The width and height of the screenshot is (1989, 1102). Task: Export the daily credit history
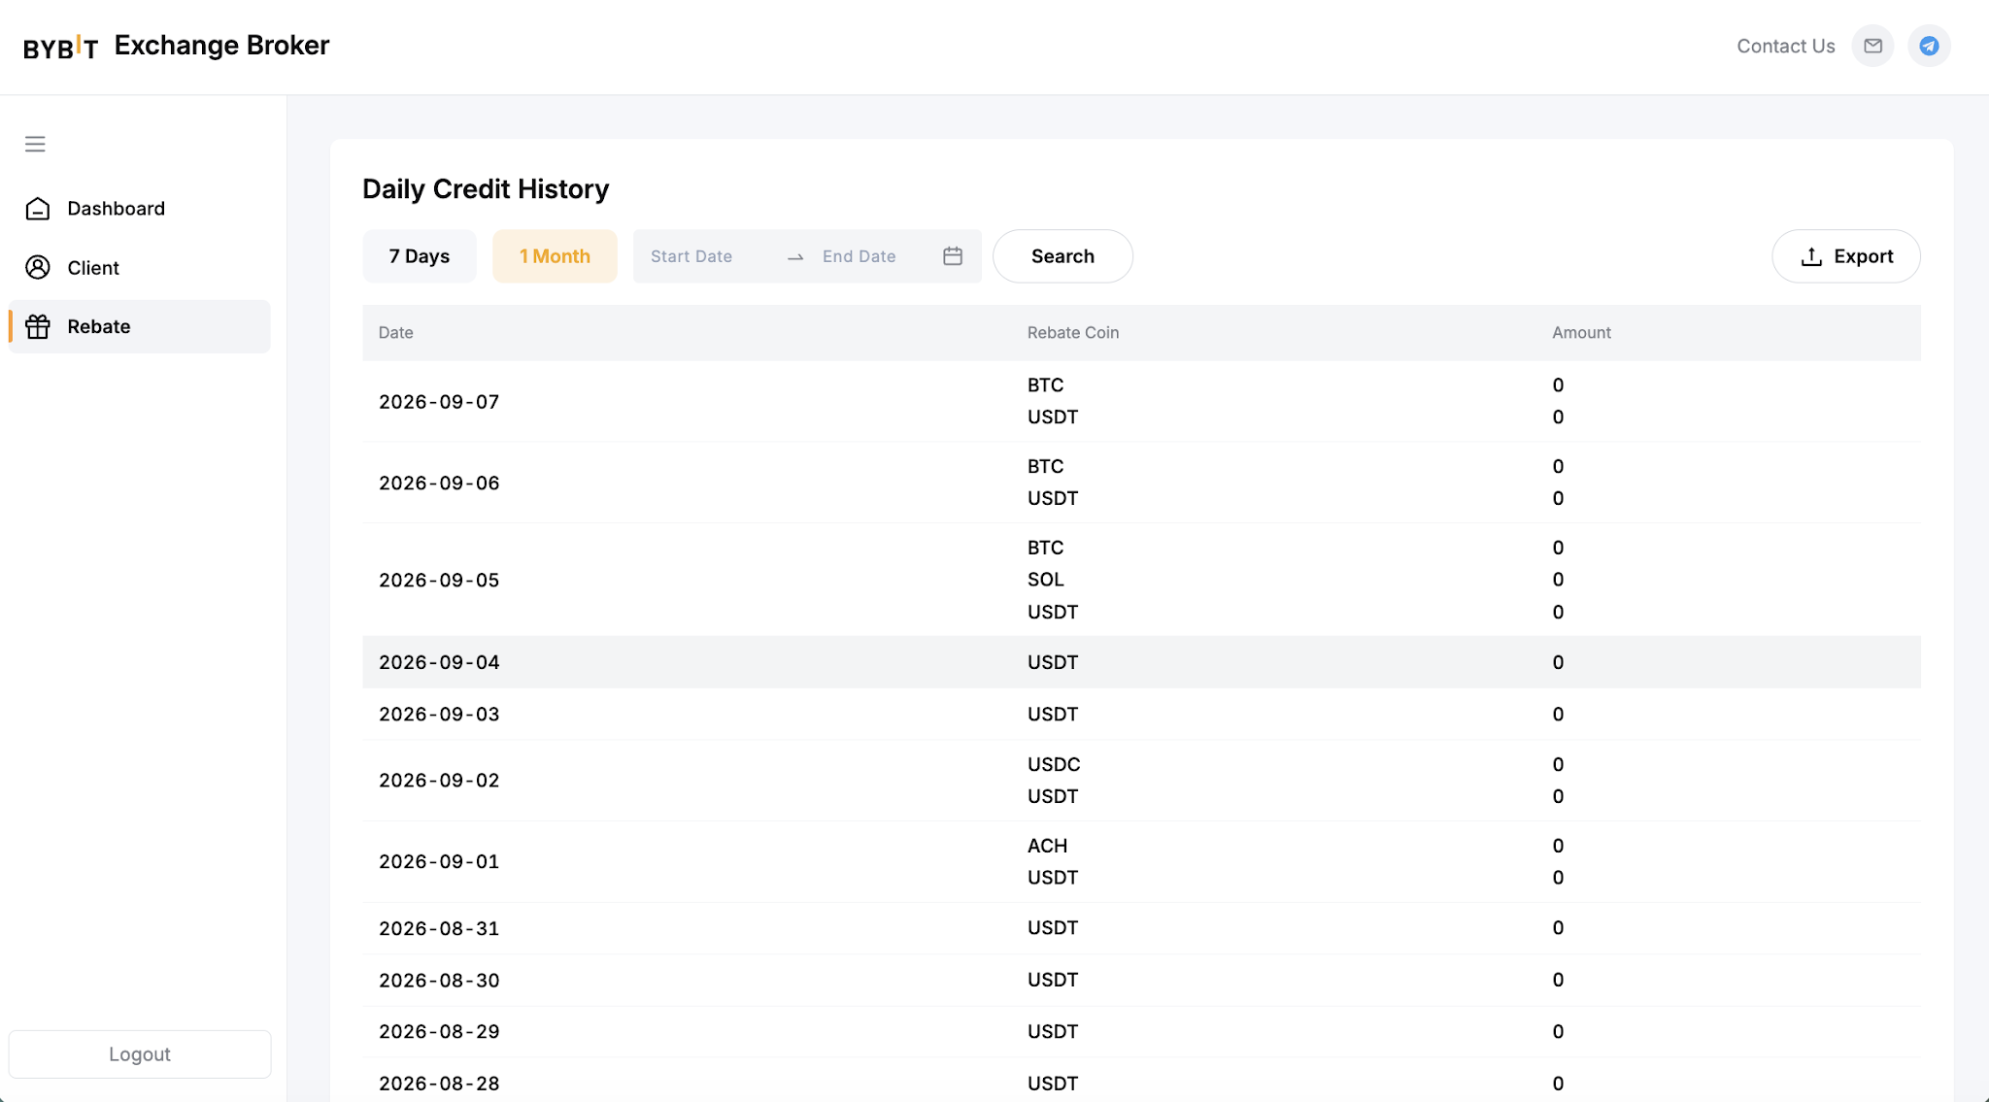coord(1846,256)
